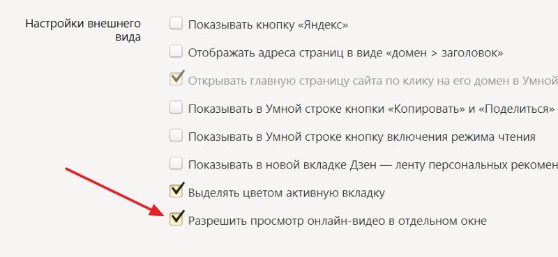Enable checkbox for «Копировать» and «Поделиться» buttons
The height and width of the screenshot is (257, 558).
pos(176,108)
